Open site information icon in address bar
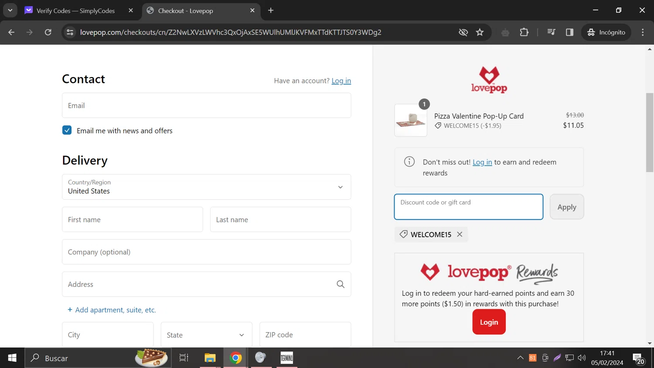The width and height of the screenshot is (654, 368). 70,32
